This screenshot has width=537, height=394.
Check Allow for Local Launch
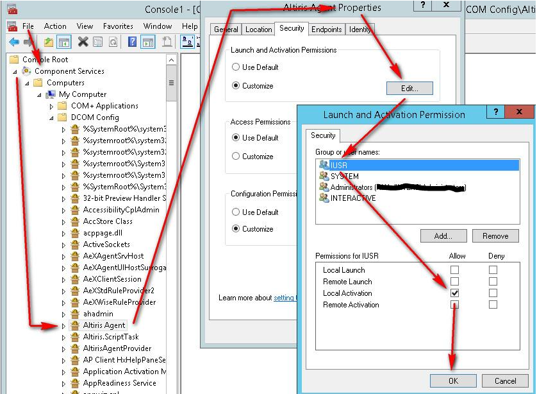tap(454, 270)
